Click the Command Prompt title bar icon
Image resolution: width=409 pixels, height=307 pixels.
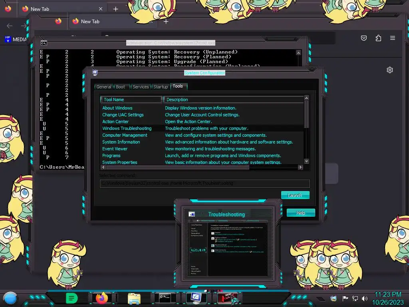pyautogui.click(x=44, y=43)
